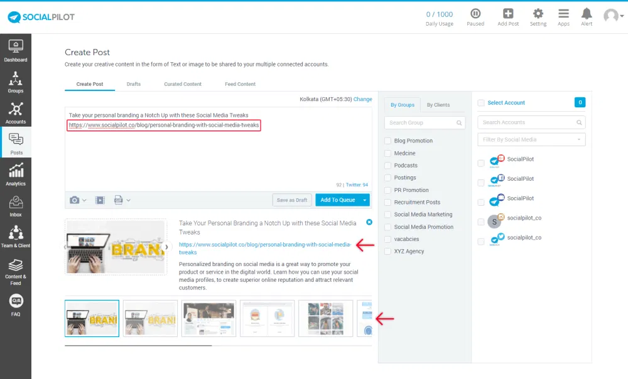Check the Blog Promotion group checkbox
This screenshot has height=379, width=628.
(388, 141)
